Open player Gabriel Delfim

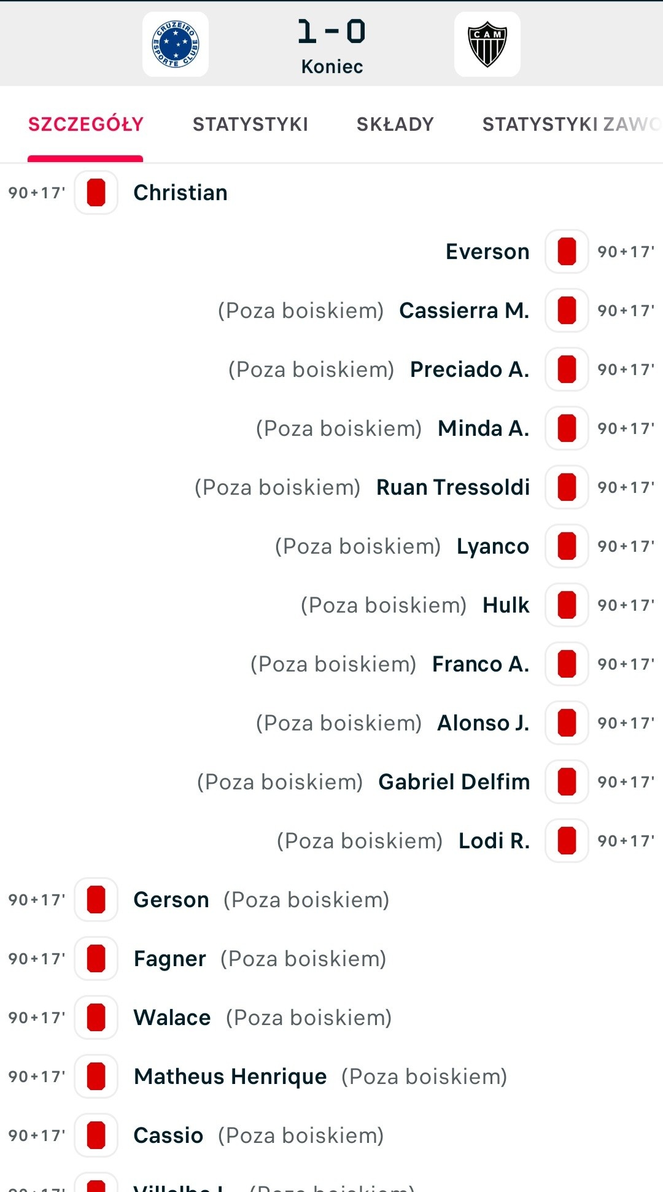(x=454, y=782)
